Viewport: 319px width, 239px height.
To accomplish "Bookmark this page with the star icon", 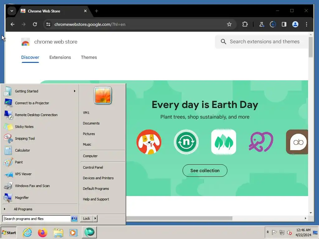I will [x=229, y=24].
